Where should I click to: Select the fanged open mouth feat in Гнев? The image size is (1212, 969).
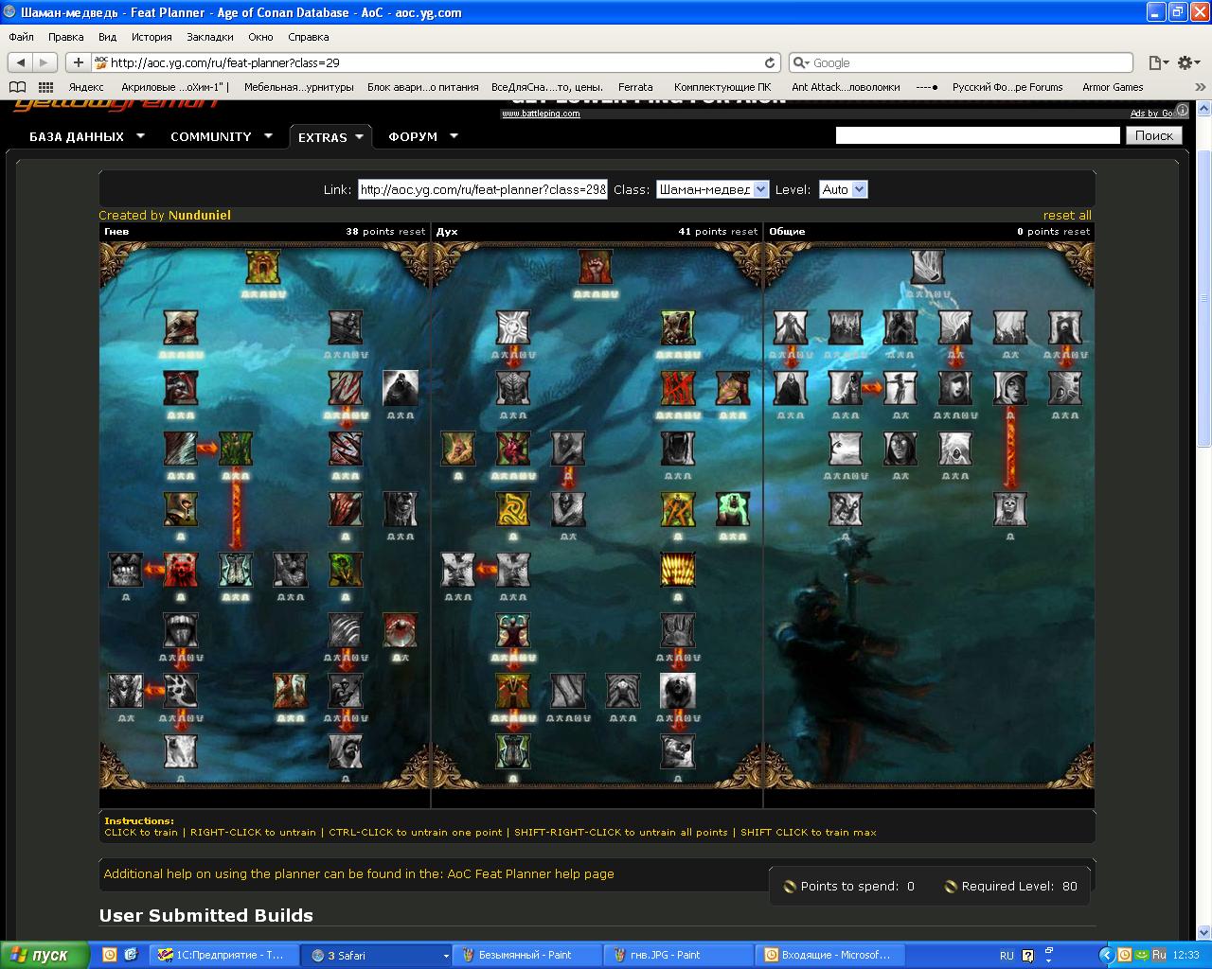(181, 630)
